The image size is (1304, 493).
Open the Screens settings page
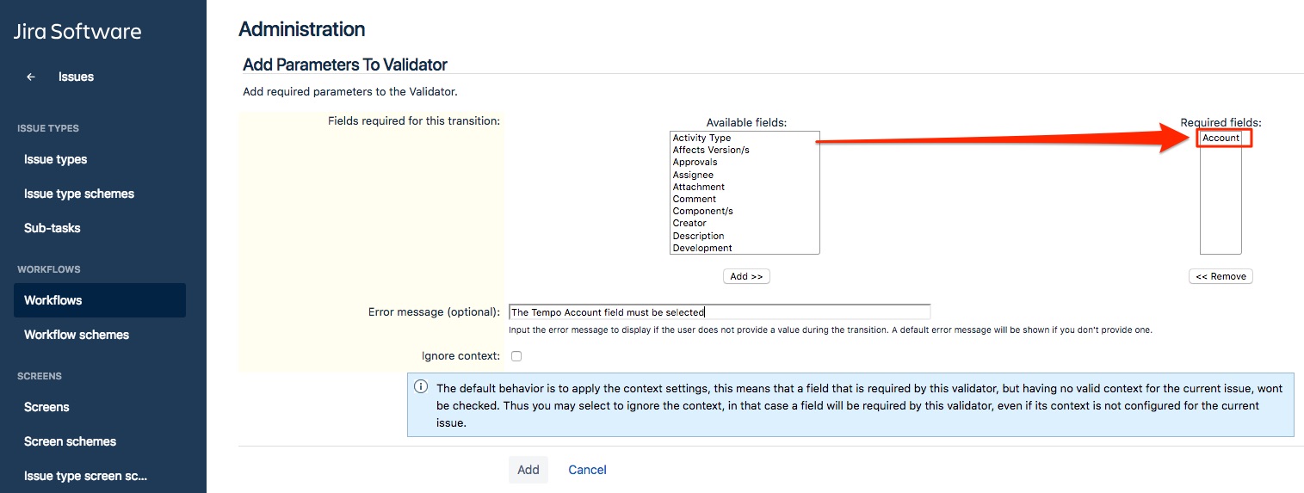[46, 407]
